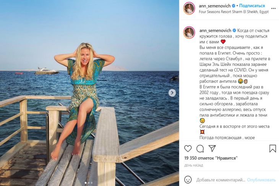Follow the account via Подписаться
Viewport: 279px width, 186px height.
[252, 6]
